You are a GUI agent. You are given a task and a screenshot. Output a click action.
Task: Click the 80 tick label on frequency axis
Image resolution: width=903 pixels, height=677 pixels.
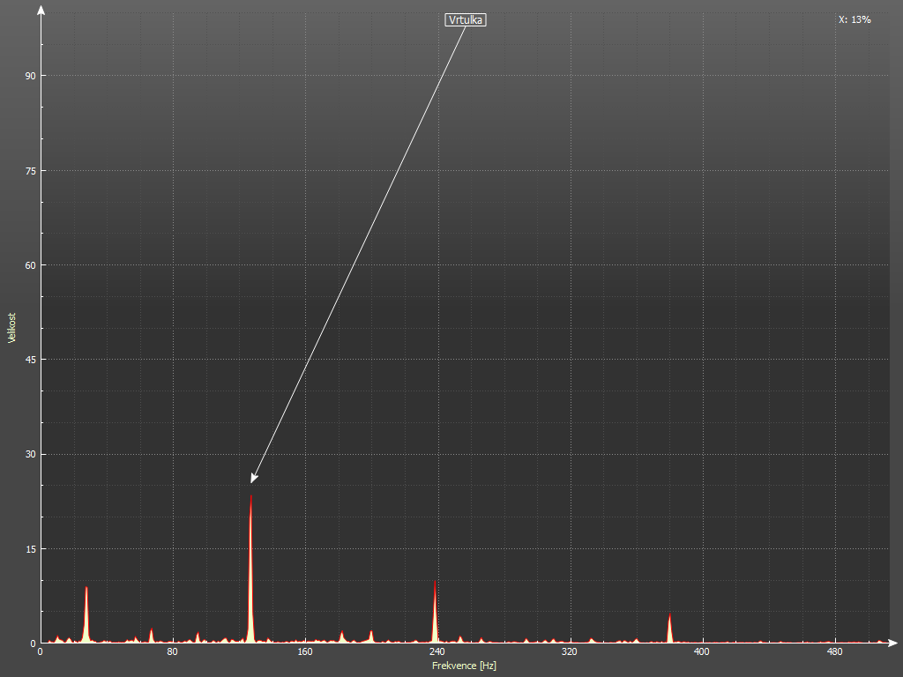(173, 652)
